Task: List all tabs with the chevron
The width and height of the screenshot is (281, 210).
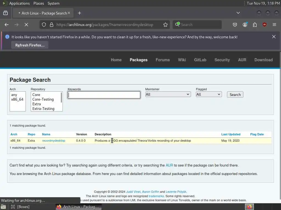Action: (x=238, y=13)
